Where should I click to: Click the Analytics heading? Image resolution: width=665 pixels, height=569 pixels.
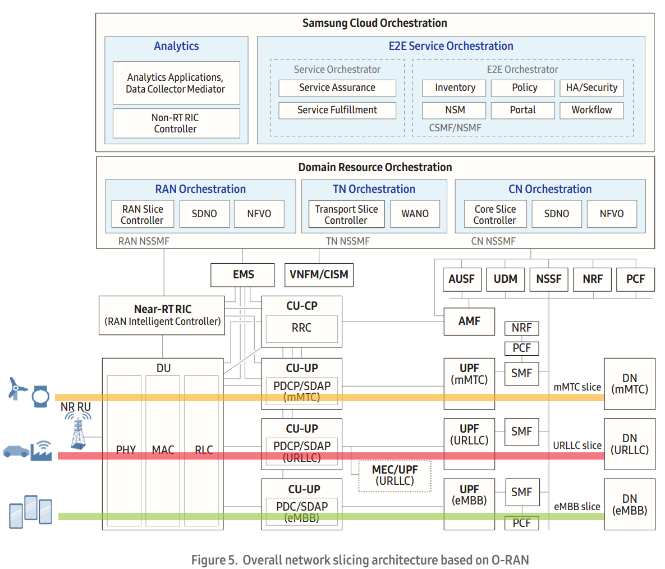(176, 46)
